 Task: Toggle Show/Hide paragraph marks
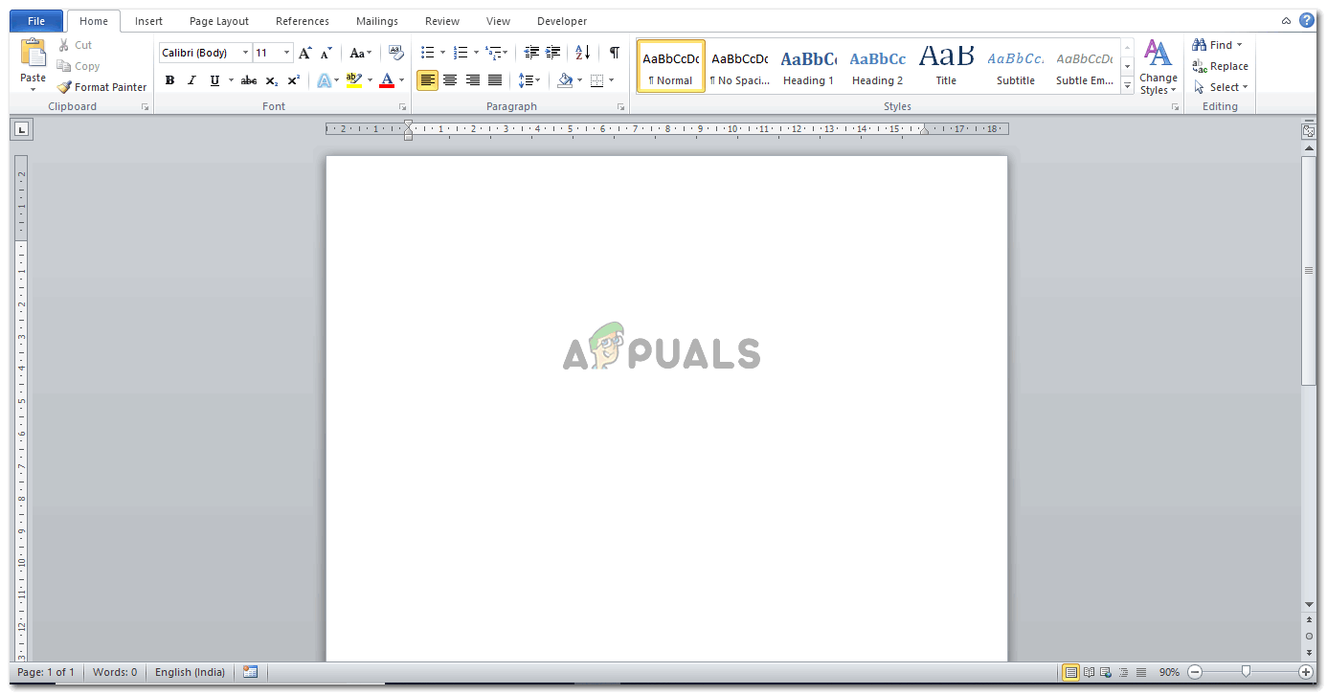point(615,53)
